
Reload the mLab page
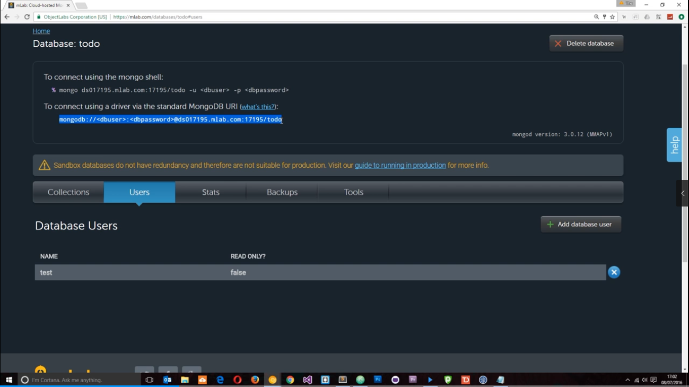tap(27, 17)
